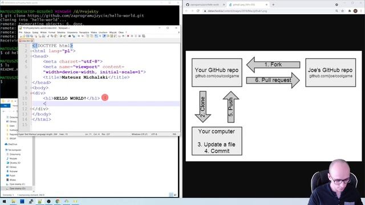Click the HELLO WORLD! heading text on line 10
The image size is (365, 205).
pyautogui.click(x=70, y=99)
